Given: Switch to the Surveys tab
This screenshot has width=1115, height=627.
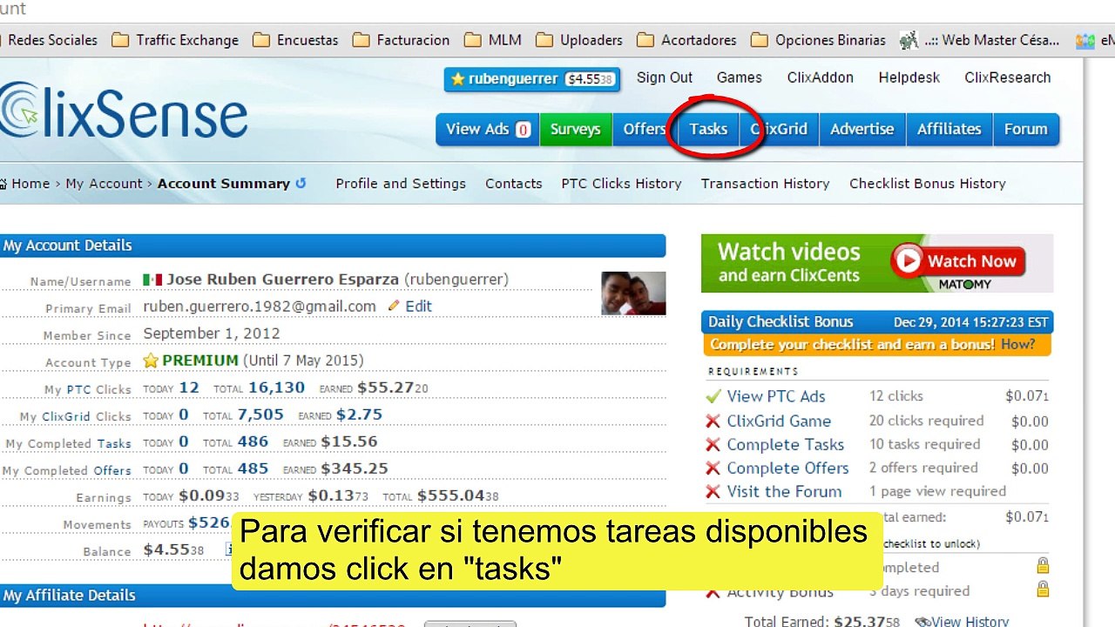Looking at the screenshot, I should pos(576,129).
